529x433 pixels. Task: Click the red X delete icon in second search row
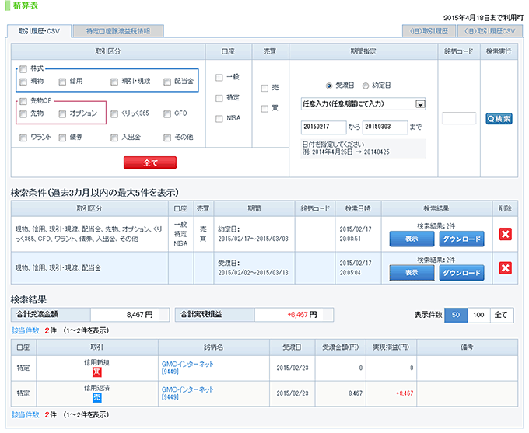click(504, 268)
